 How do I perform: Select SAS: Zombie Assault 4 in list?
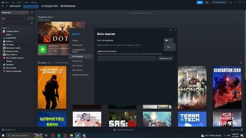[15, 58]
